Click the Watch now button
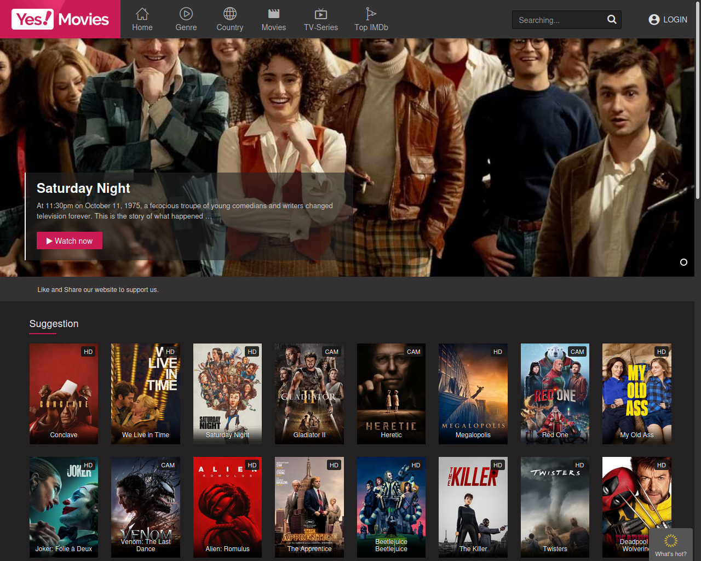Screen dimensions: 701x561 click(70, 241)
